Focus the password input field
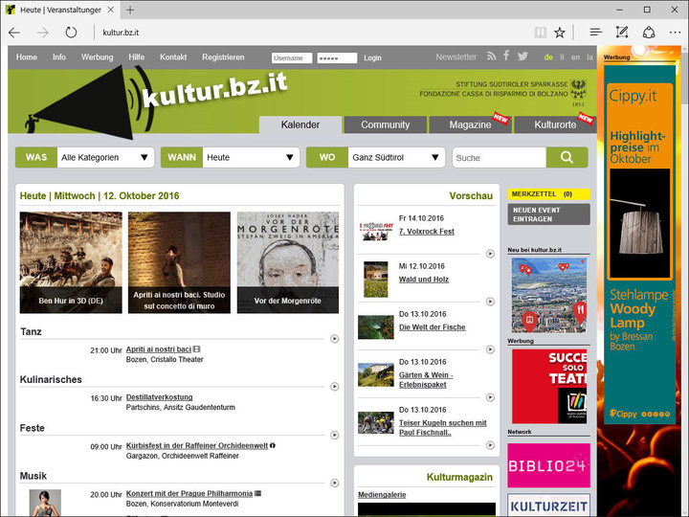 337,58
